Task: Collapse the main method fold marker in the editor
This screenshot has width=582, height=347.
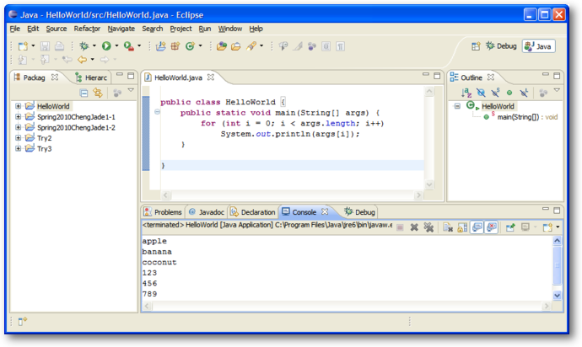Action: click(x=157, y=111)
